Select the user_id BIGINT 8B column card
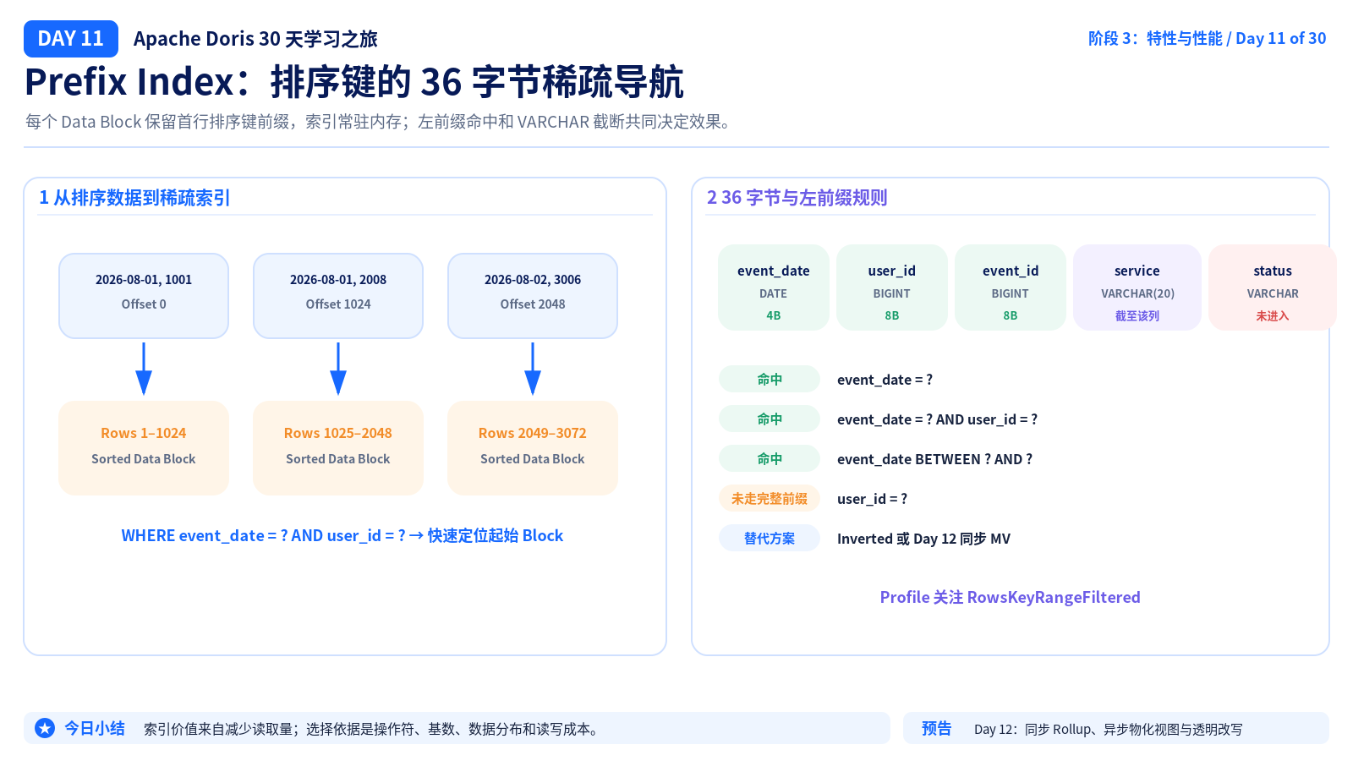Viewport: 1353px width, 761px height. pos(892,287)
